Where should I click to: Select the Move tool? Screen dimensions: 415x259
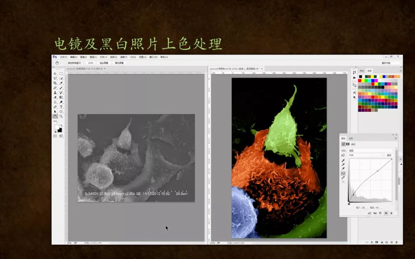[x=55, y=73]
